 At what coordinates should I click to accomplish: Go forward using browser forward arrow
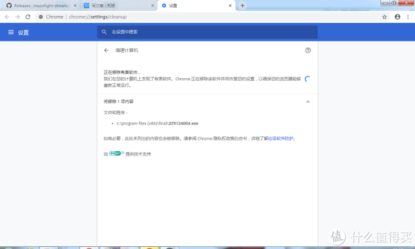tap(17, 17)
